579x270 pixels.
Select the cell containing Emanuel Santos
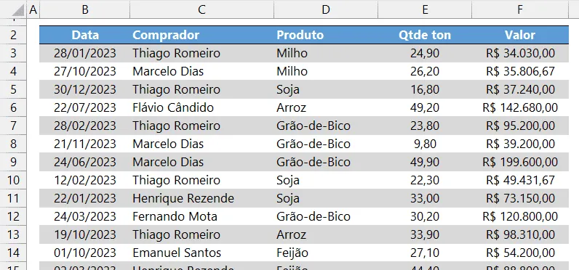pos(201,253)
